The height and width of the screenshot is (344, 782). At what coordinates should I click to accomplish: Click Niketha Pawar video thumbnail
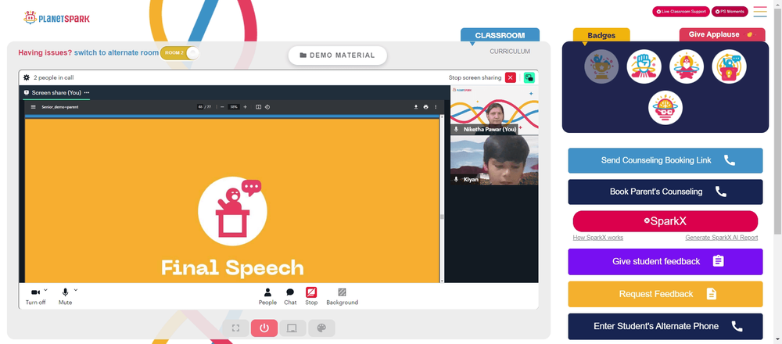[x=494, y=110]
